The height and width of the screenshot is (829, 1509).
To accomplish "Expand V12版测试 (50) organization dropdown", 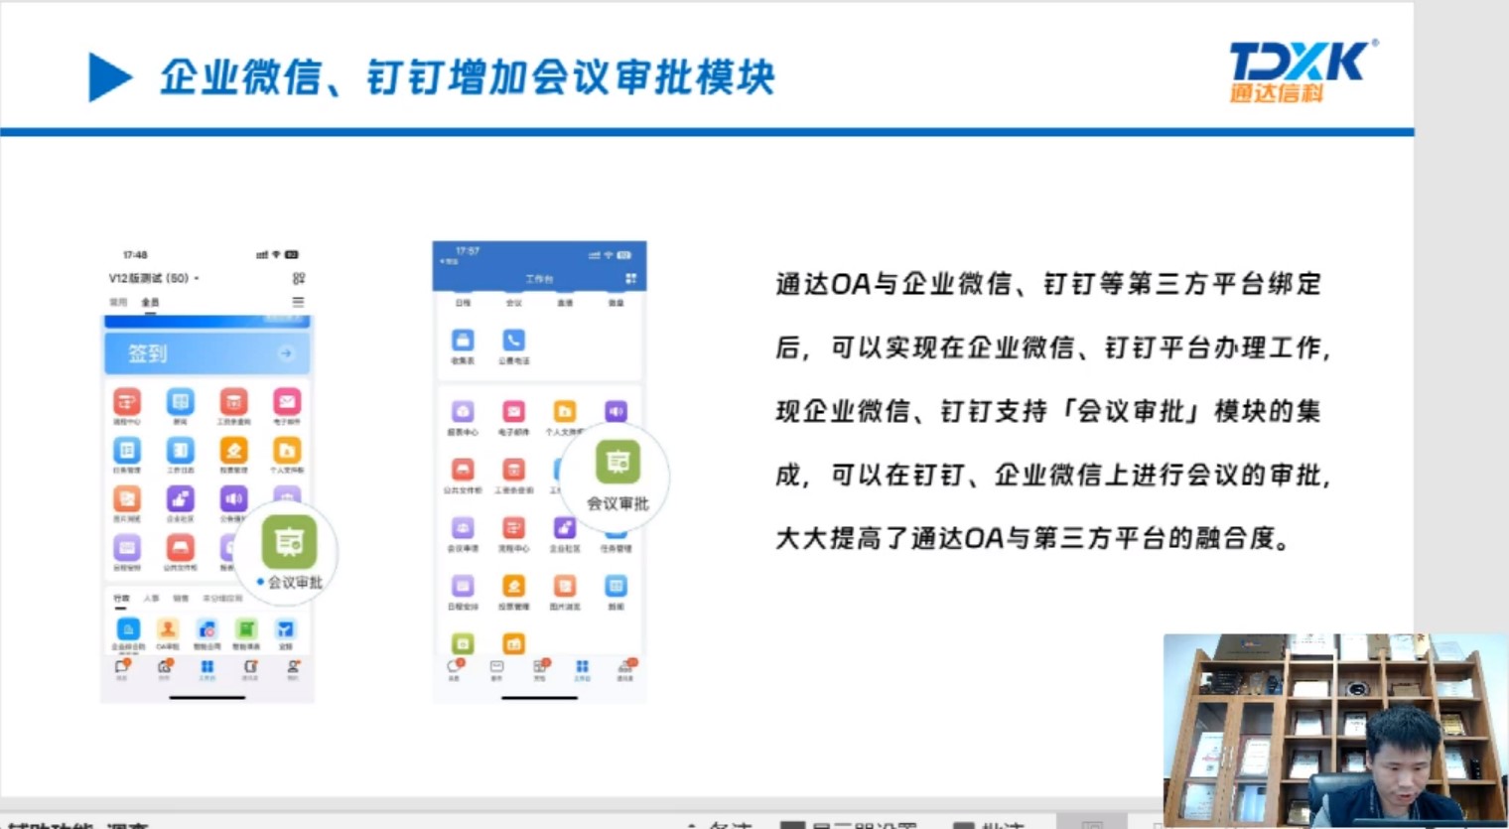I will point(153,278).
